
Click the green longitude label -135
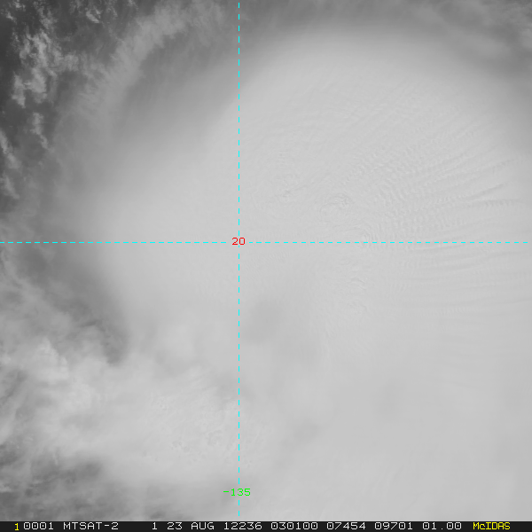click(236, 492)
